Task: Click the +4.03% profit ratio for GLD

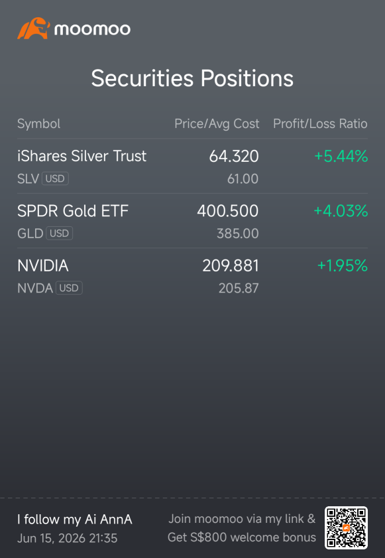Action: click(341, 211)
